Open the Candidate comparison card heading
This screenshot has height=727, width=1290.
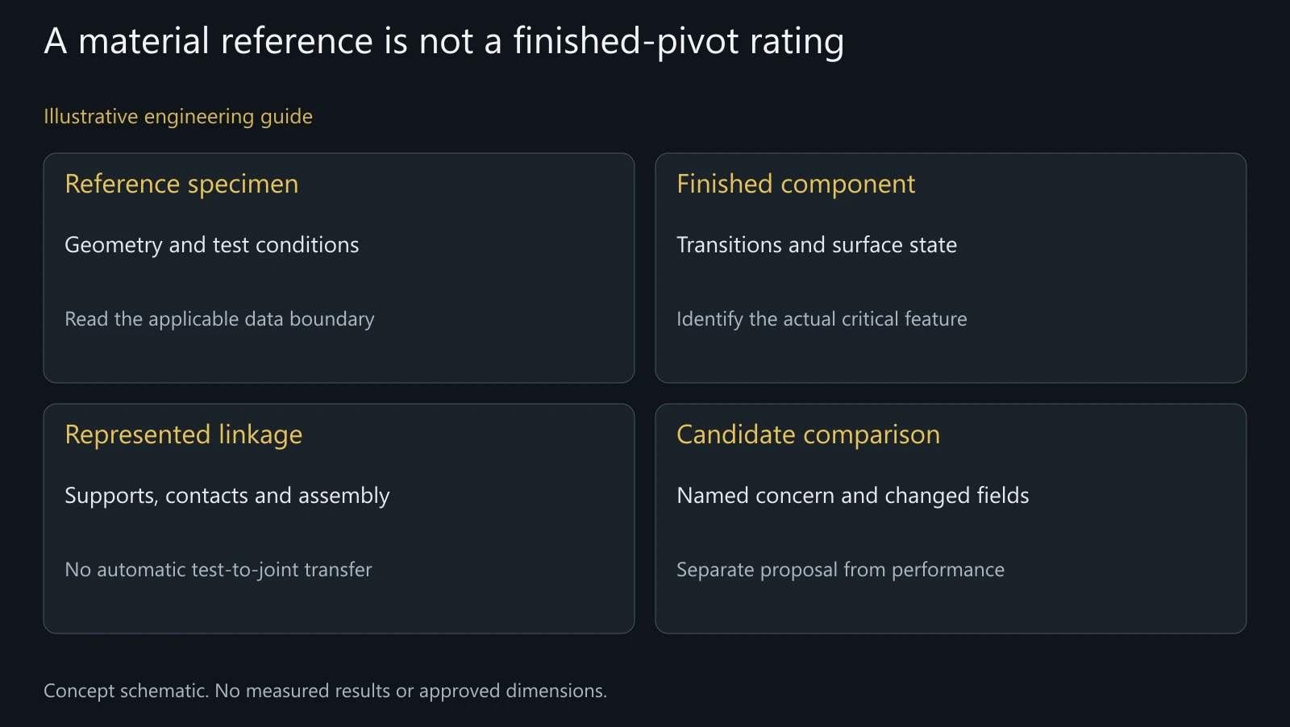point(808,435)
